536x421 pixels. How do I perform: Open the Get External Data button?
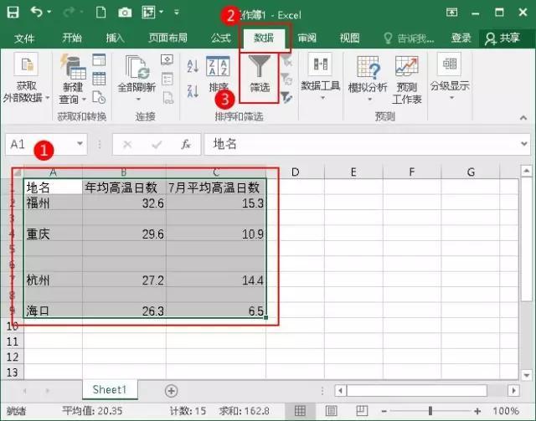pos(26,79)
